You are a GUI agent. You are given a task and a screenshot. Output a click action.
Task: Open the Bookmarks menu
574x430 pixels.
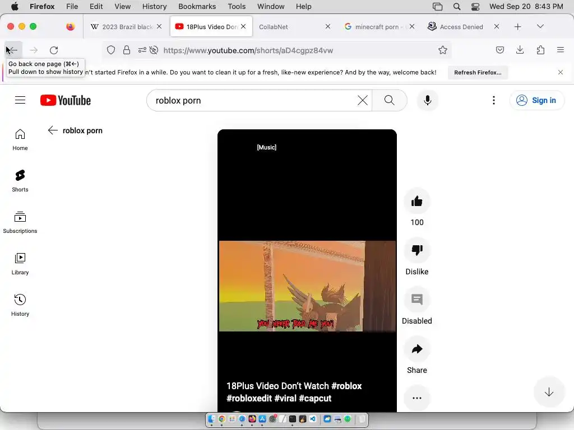point(197,6)
